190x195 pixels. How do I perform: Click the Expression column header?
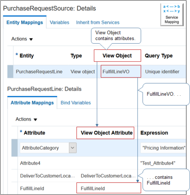click(x=154, y=133)
